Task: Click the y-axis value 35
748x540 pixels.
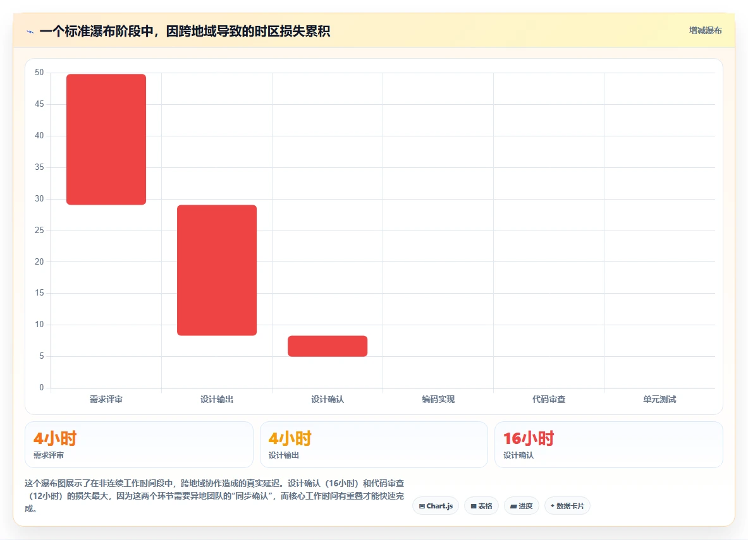Action: [x=39, y=167]
